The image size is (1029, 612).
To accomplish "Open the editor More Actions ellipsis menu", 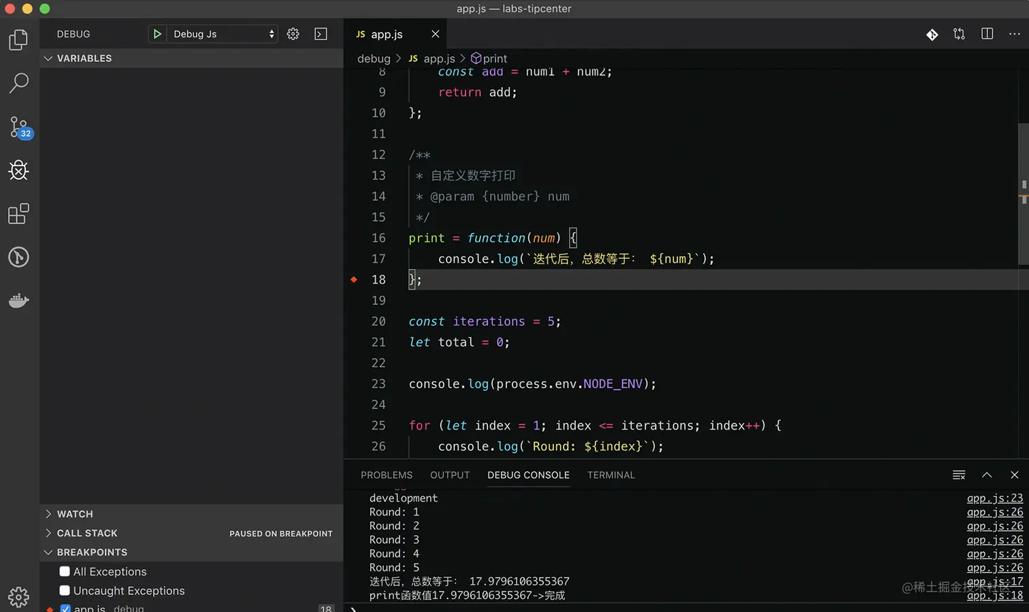I will (1014, 34).
